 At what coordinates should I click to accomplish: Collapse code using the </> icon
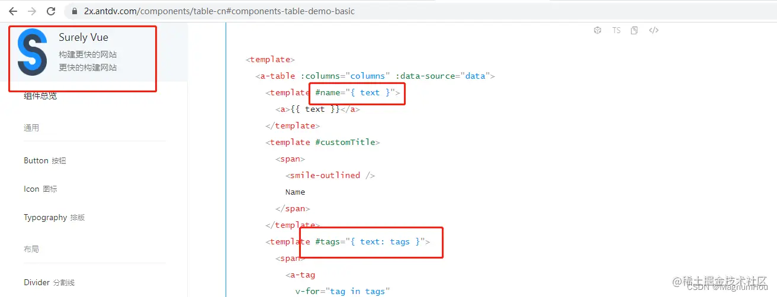[654, 30]
